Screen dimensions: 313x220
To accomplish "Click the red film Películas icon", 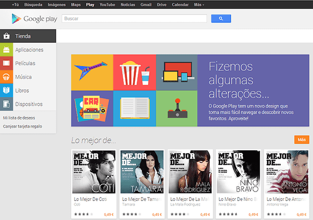I will click(x=6, y=63).
